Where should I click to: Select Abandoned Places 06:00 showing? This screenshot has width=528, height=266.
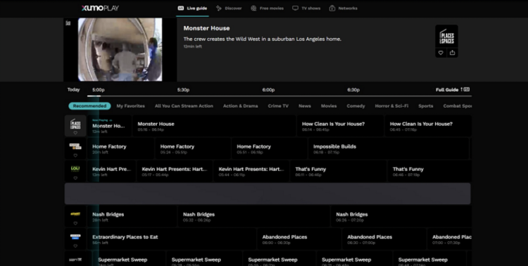click(x=300, y=239)
